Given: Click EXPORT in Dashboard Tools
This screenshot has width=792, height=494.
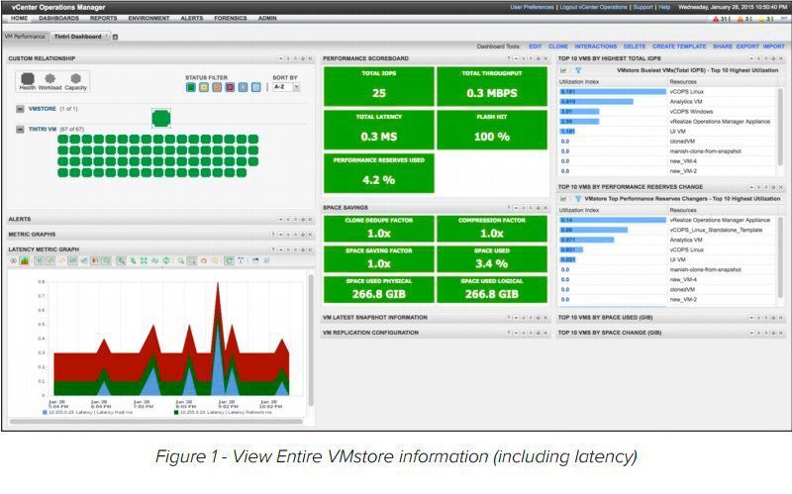Looking at the screenshot, I should click(x=747, y=47).
